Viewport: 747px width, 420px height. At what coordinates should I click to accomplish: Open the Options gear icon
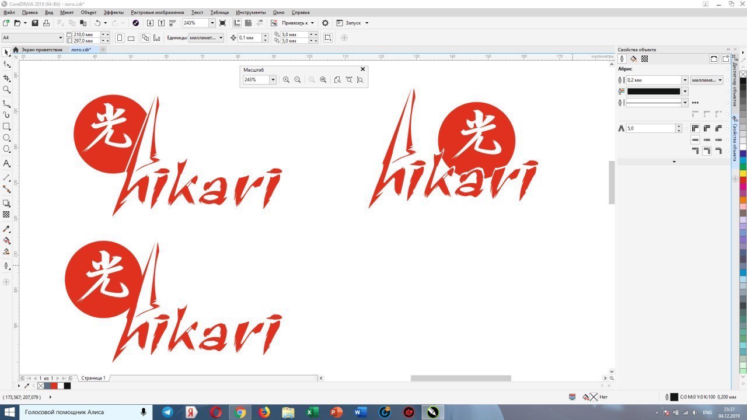point(325,23)
